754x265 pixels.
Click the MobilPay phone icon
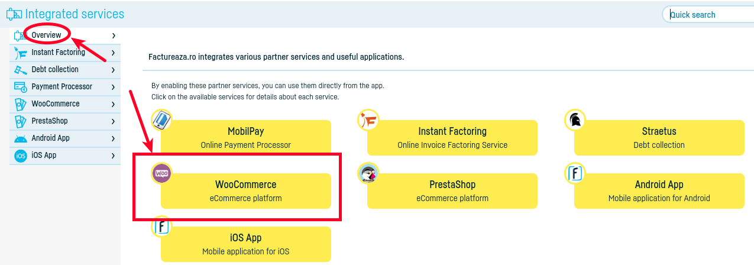pos(161,119)
